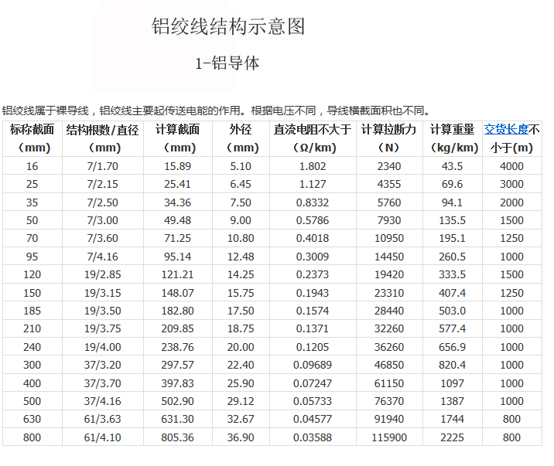The image size is (554, 466).
Task: Click resistance value 0.3009
Action: [313, 257]
